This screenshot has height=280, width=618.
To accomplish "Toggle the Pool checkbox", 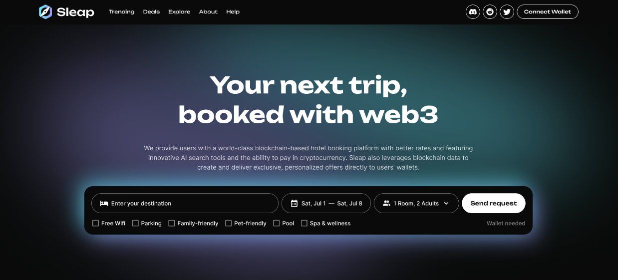I will coord(276,223).
